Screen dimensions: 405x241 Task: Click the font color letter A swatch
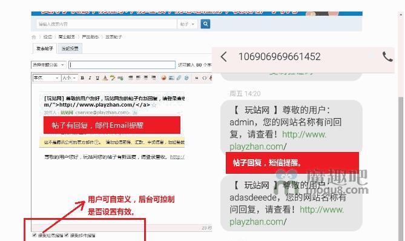105,78
